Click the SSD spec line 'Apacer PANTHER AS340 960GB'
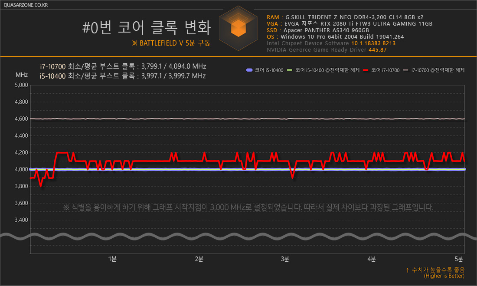This screenshot has width=477, height=286. [317, 30]
